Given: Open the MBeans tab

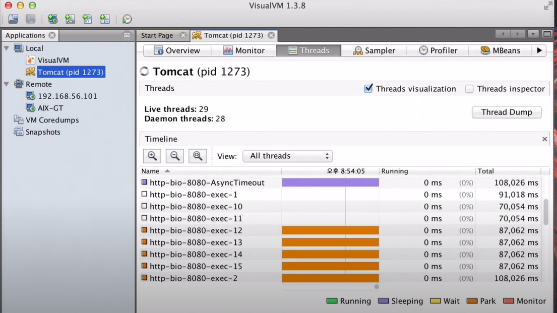Looking at the screenshot, I should pyautogui.click(x=500, y=50).
